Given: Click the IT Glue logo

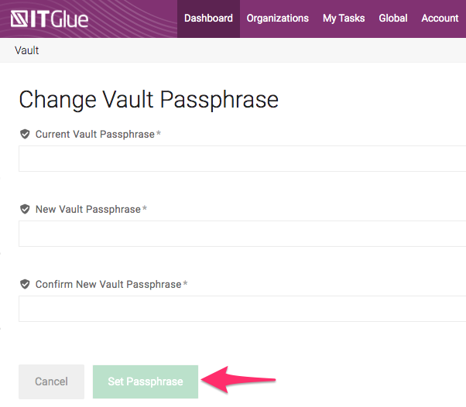Looking at the screenshot, I should pos(51,19).
